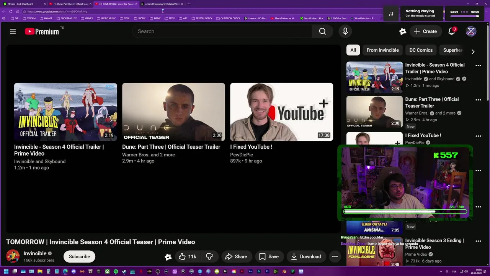
Task: Open the STREAM bookmarks folder
Action: coord(29,18)
